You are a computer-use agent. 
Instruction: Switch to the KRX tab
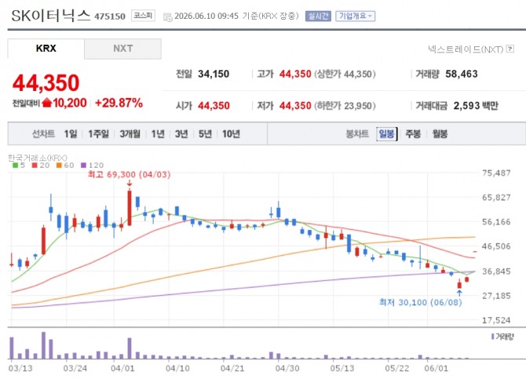point(46,49)
